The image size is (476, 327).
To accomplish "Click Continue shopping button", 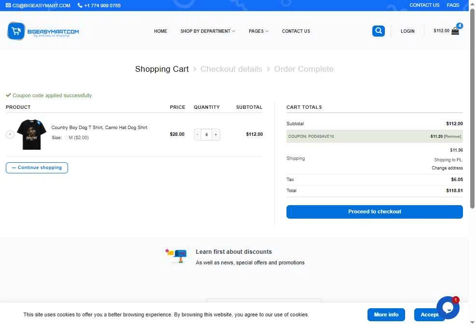I will [x=37, y=168].
